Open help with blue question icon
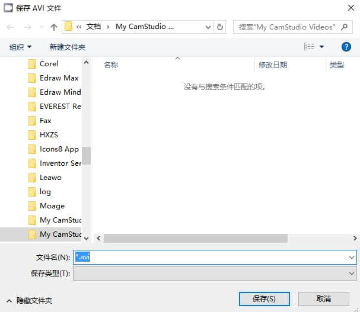Screen dimensions: 360x312 pyautogui.click(x=346, y=47)
